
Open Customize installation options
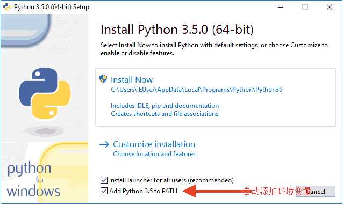point(154,144)
